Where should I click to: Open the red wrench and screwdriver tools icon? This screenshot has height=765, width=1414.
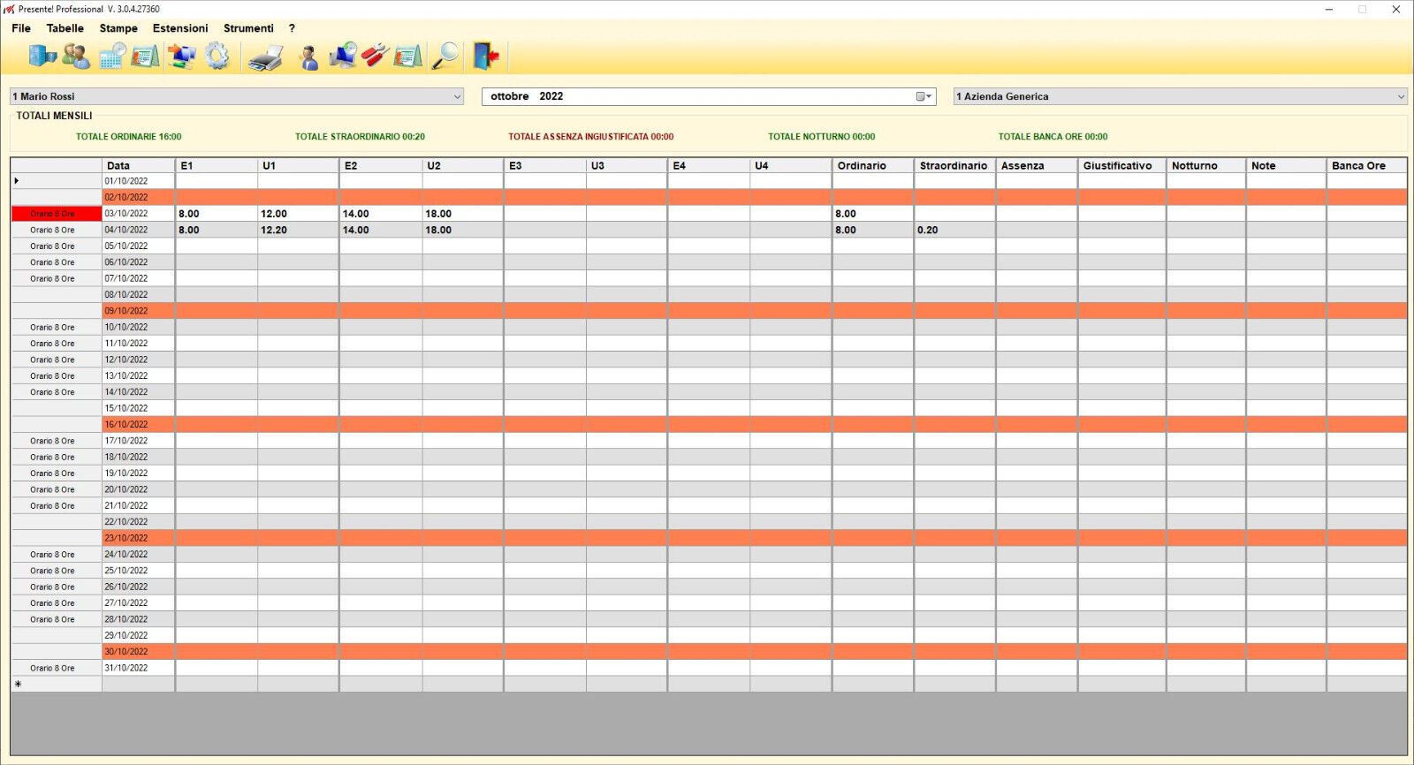coord(376,57)
